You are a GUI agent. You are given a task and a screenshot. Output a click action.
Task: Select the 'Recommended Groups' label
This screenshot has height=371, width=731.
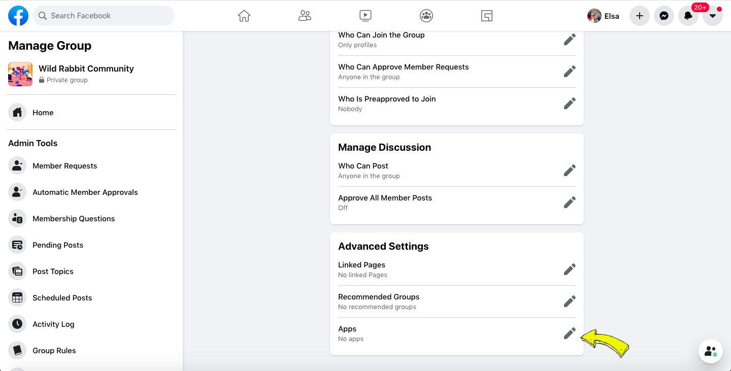[x=379, y=297]
